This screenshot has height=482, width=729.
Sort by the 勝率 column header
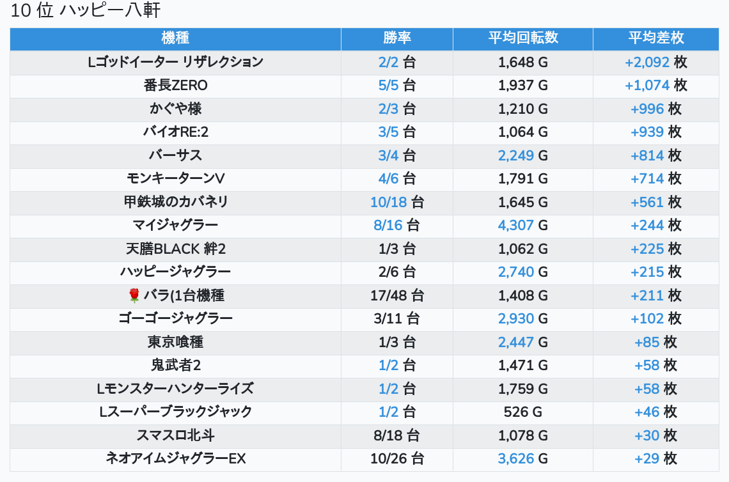coord(397,38)
